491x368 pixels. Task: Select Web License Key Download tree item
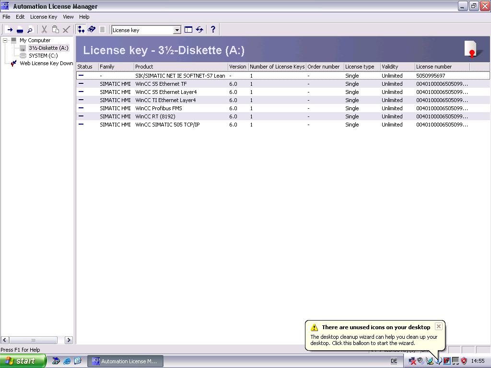coord(46,63)
